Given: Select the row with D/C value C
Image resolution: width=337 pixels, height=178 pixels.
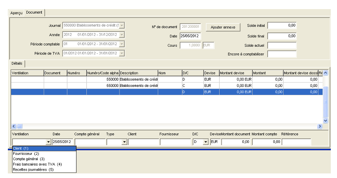Looking at the screenshot, I should (167, 86).
